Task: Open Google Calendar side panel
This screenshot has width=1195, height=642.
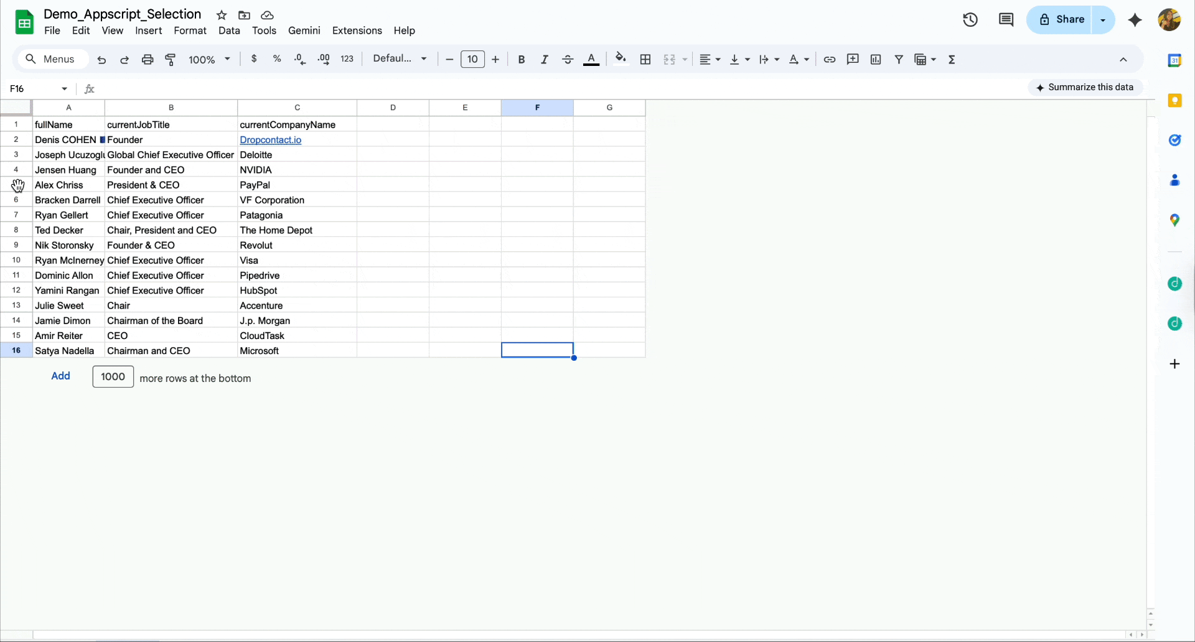Action: [x=1174, y=60]
